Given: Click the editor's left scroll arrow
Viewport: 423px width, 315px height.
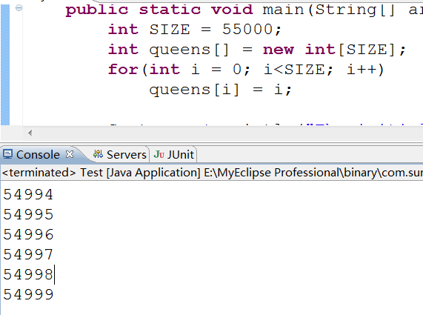Looking at the screenshot, I should [30, 133].
